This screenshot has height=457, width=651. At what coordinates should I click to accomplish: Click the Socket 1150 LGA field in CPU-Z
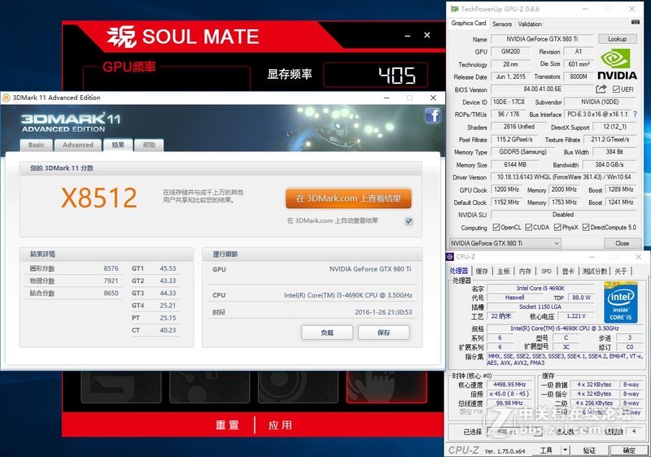pyautogui.click(x=540, y=307)
